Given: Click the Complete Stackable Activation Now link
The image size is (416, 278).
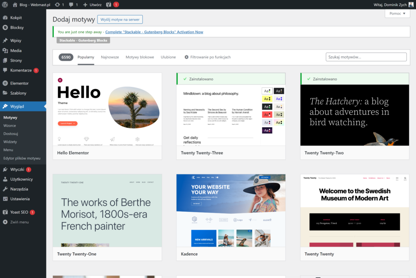Looking at the screenshot, I should [154, 32].
